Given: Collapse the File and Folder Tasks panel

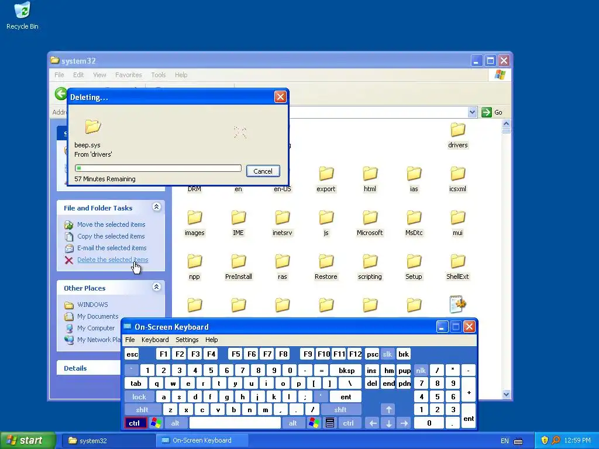Looking at the screenshot, I should (156, 206).
